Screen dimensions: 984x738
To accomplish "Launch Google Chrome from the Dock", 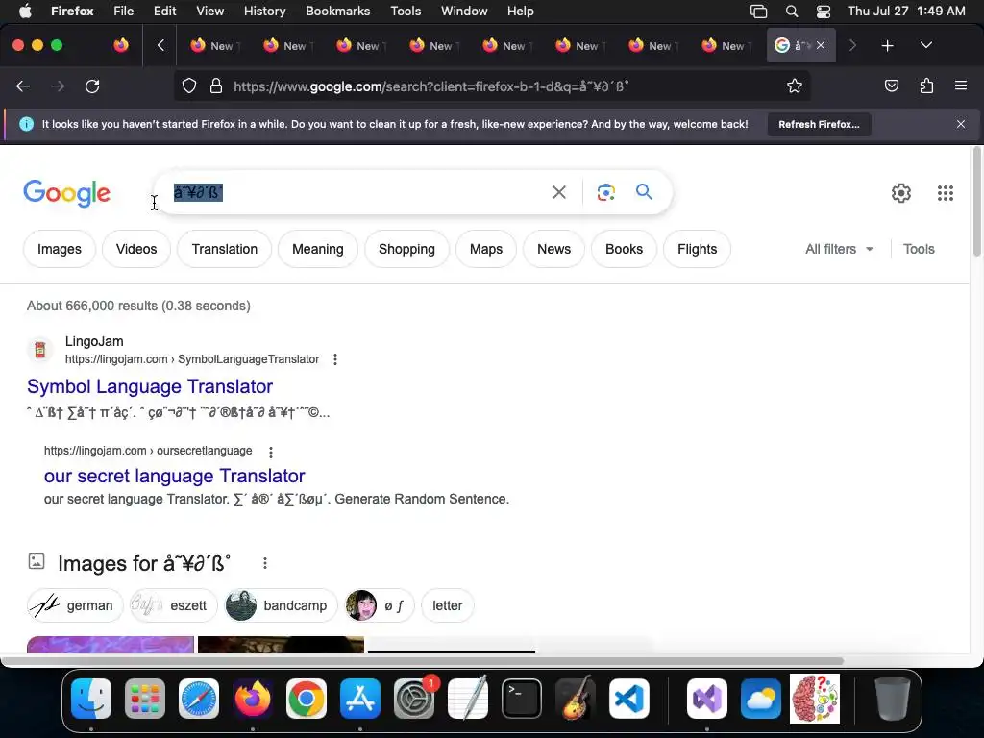I will [x=307, y=699].
